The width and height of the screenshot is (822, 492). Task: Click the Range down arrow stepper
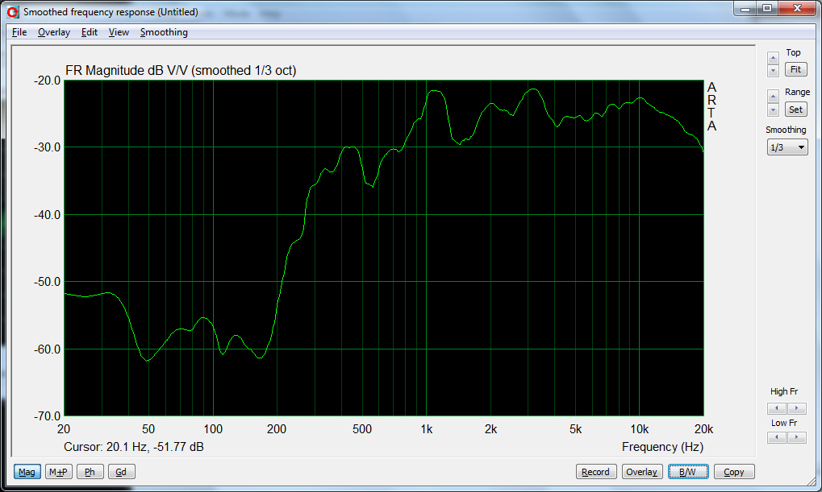[x=773, y=110]
